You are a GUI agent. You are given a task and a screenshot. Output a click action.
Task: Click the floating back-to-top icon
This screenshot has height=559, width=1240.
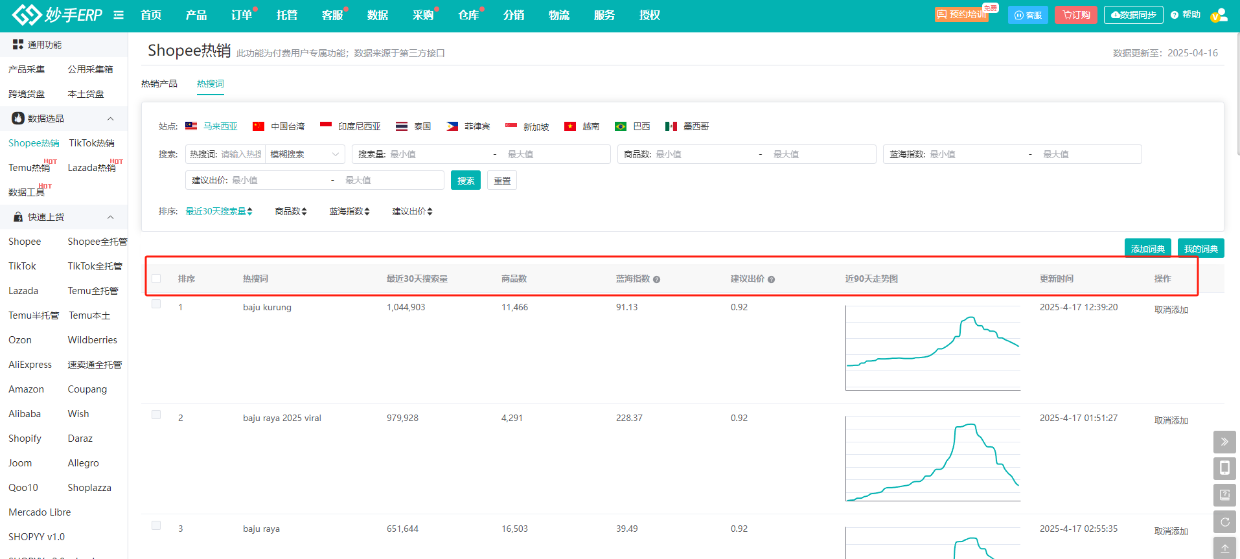(x=1224, y=548)
